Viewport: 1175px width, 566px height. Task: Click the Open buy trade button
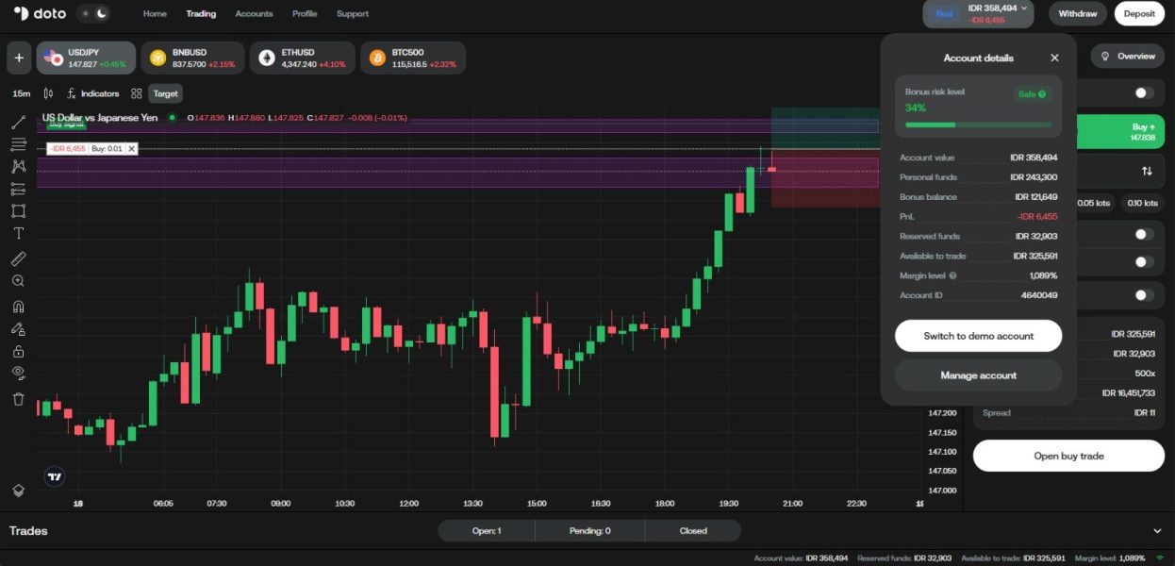(1068, 456)
